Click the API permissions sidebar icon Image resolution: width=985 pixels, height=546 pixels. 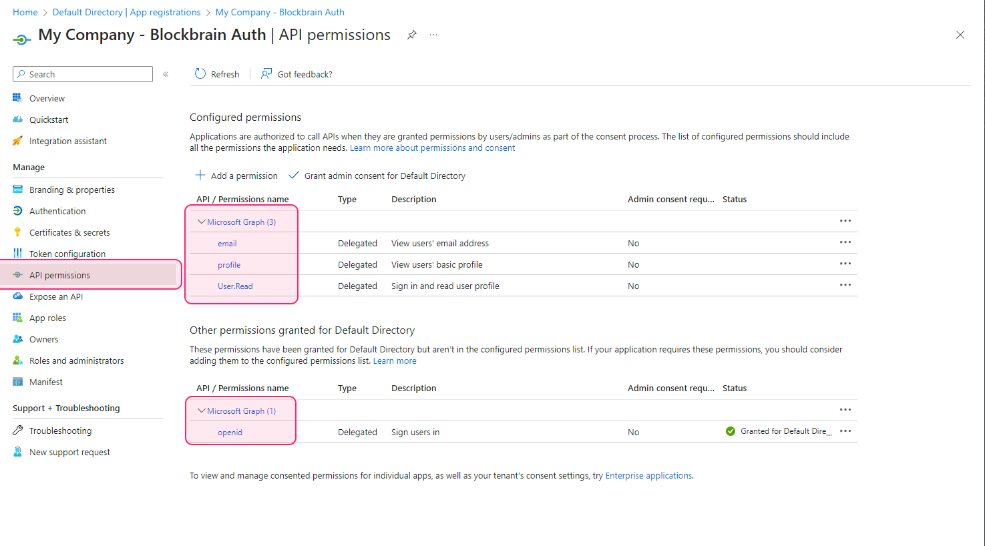point(17,275)
